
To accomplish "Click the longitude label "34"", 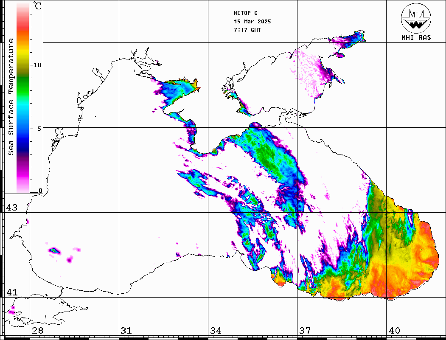I will tap(216, 331).
